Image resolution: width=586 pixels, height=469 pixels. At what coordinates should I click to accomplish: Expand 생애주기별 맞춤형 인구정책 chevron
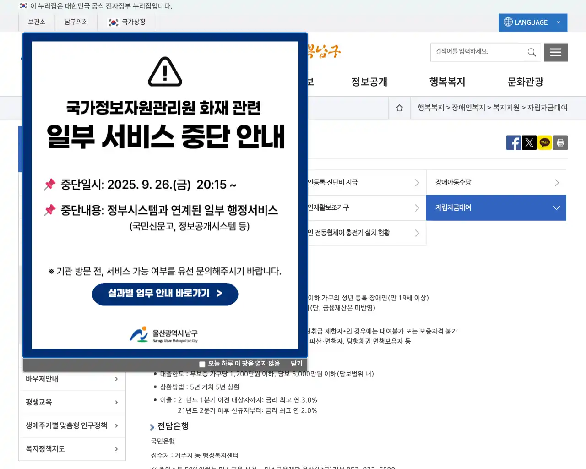coord(116,426)
